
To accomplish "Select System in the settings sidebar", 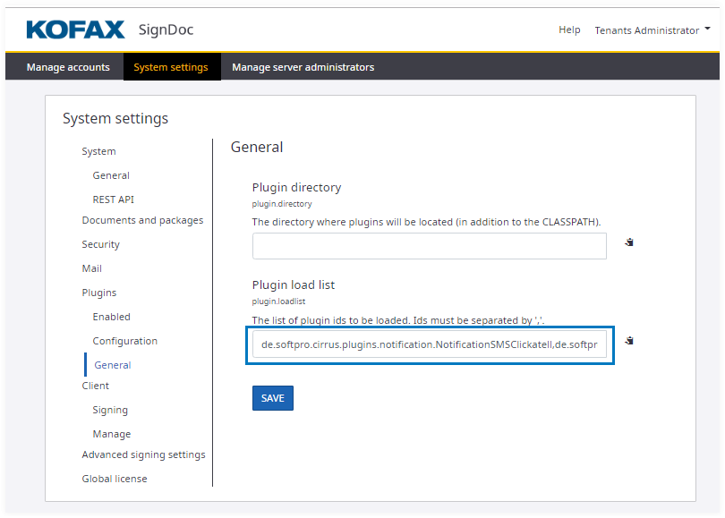I will pos(98,151).
